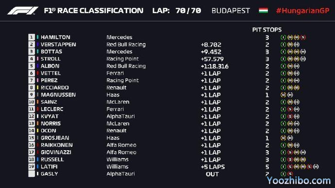
Task: Click the BUDAPEST location label
Action: (x=231, y=11)
